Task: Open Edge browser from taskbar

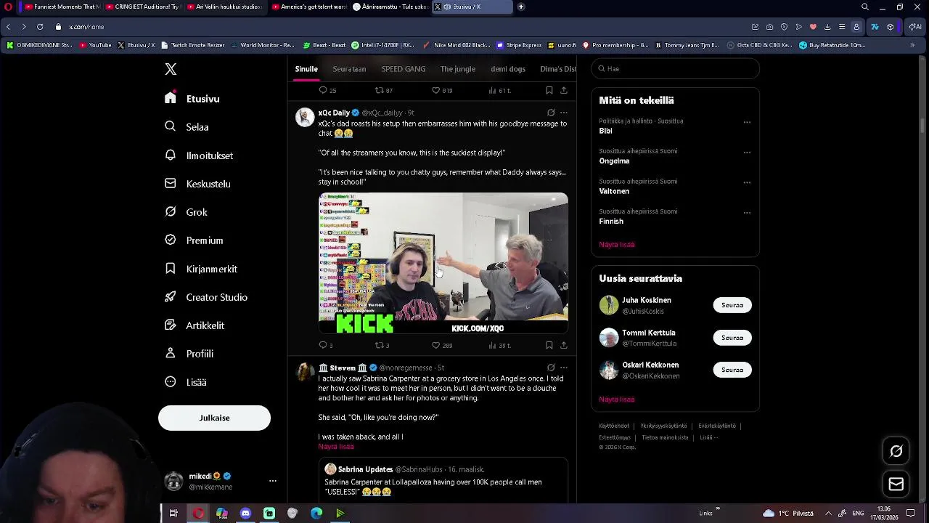Action: tap(316, 514)
